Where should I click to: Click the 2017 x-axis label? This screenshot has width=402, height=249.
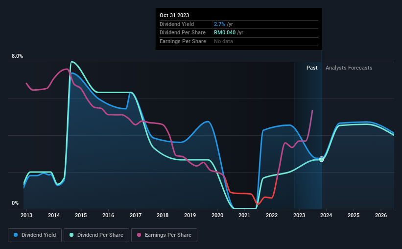click(136, 215)
